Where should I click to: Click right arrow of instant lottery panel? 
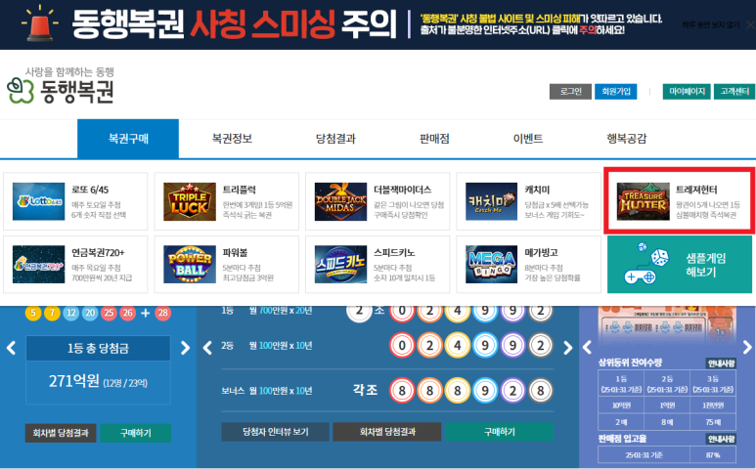pos(747,347)
